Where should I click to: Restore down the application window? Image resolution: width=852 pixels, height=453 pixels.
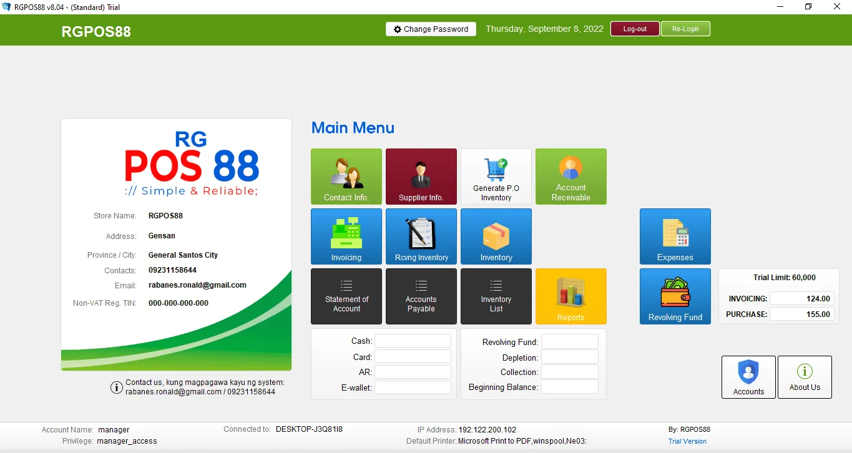(x=808, y=7)
